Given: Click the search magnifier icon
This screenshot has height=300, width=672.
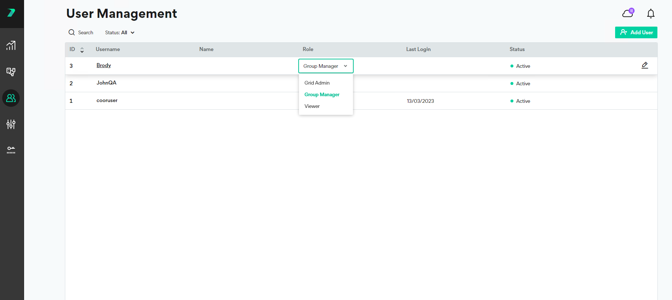Looking at the screenshot, I should point(72,32).
